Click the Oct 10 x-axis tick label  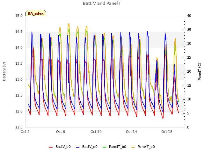[x=96, y=132]
